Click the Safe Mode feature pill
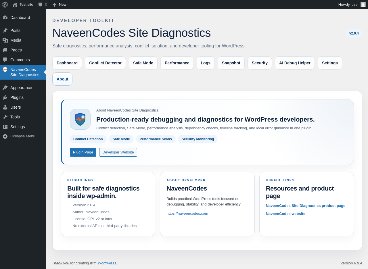 (x=121, y=139)
